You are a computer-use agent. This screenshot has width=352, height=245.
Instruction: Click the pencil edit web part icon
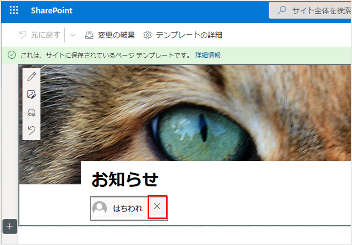(32, 77)
